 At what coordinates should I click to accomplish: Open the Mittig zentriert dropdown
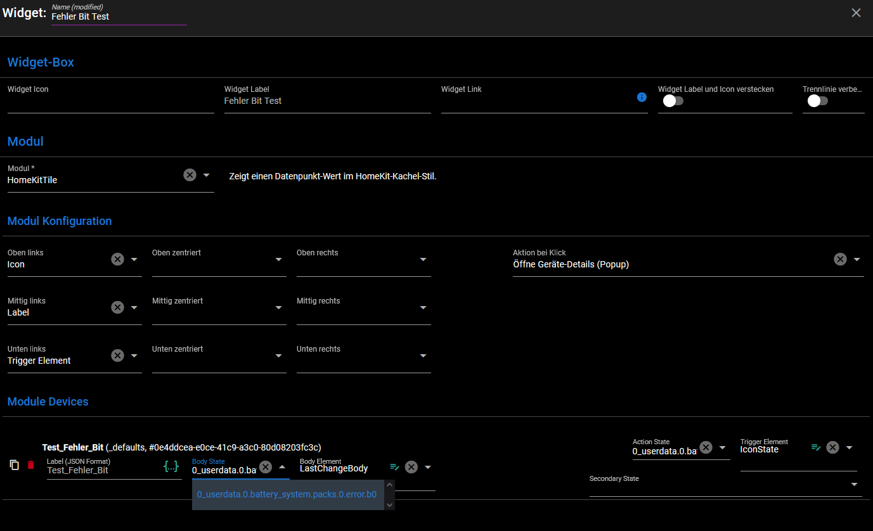point(279,307)
